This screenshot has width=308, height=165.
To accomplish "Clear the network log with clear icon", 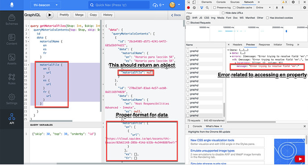I will [x=194, y=8].
